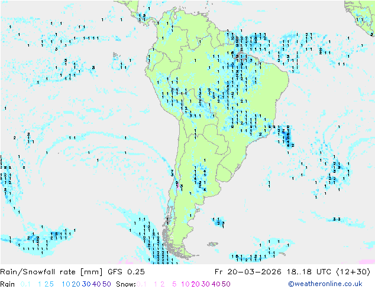Click the weatheronline.co.uk copyright link
This screenshot has height=289, width=375.
coord(325,284)
